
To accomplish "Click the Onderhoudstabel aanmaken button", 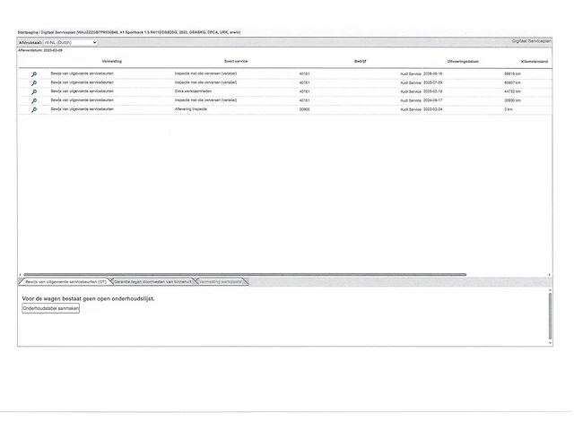I will tap(50, 308).
